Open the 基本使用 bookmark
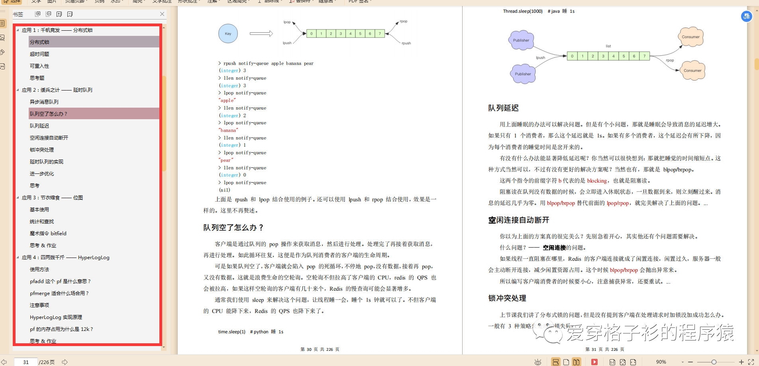Image resolution: width=759 pixels, height=366 pixels. click(x=39, y=209)
